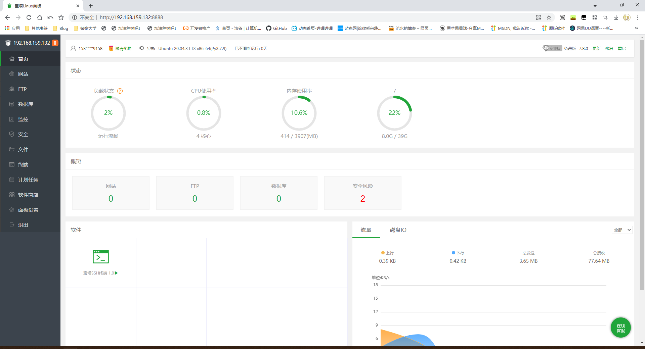Image resolution: width=645 pixels, height=349 pixels.
Task: Click the CPU使用率 0.8% gauge
Action: click(204, 113)
